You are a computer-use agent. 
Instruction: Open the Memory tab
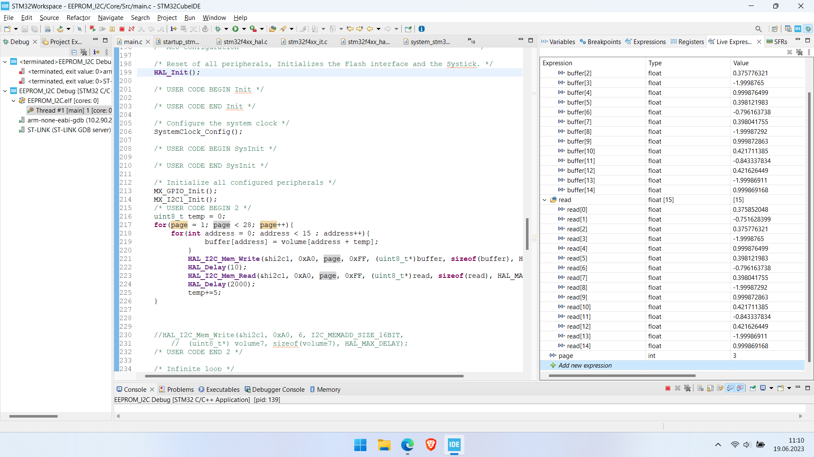325,389
